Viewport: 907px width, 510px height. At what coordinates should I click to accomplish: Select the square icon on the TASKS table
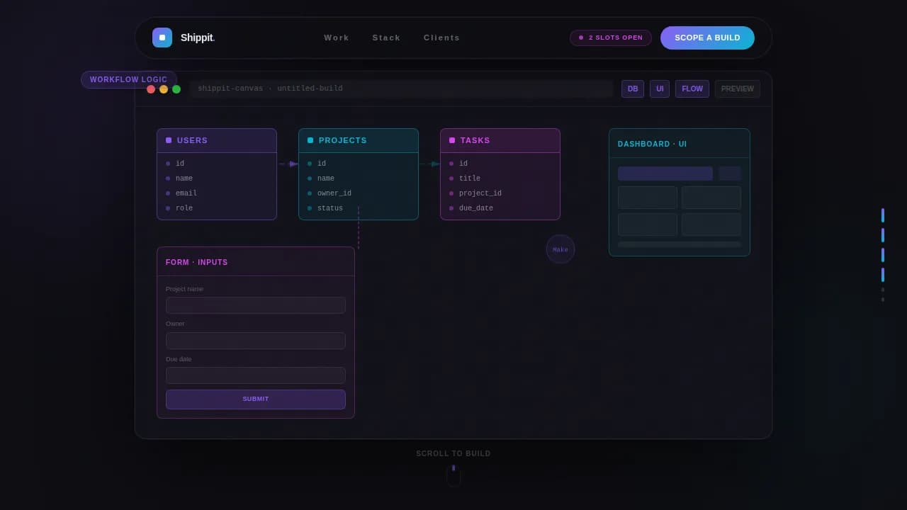click(x=451, y=140)
